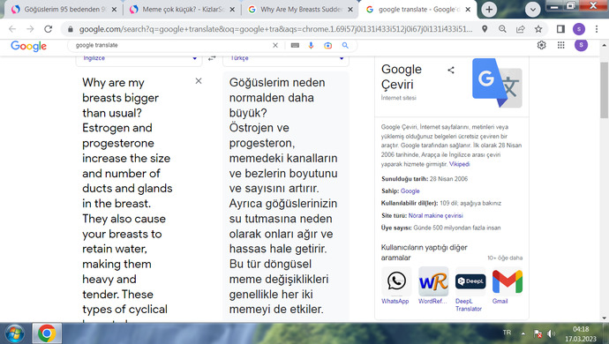
Task: Clear the Google search box text
Action: click(275, 46)
